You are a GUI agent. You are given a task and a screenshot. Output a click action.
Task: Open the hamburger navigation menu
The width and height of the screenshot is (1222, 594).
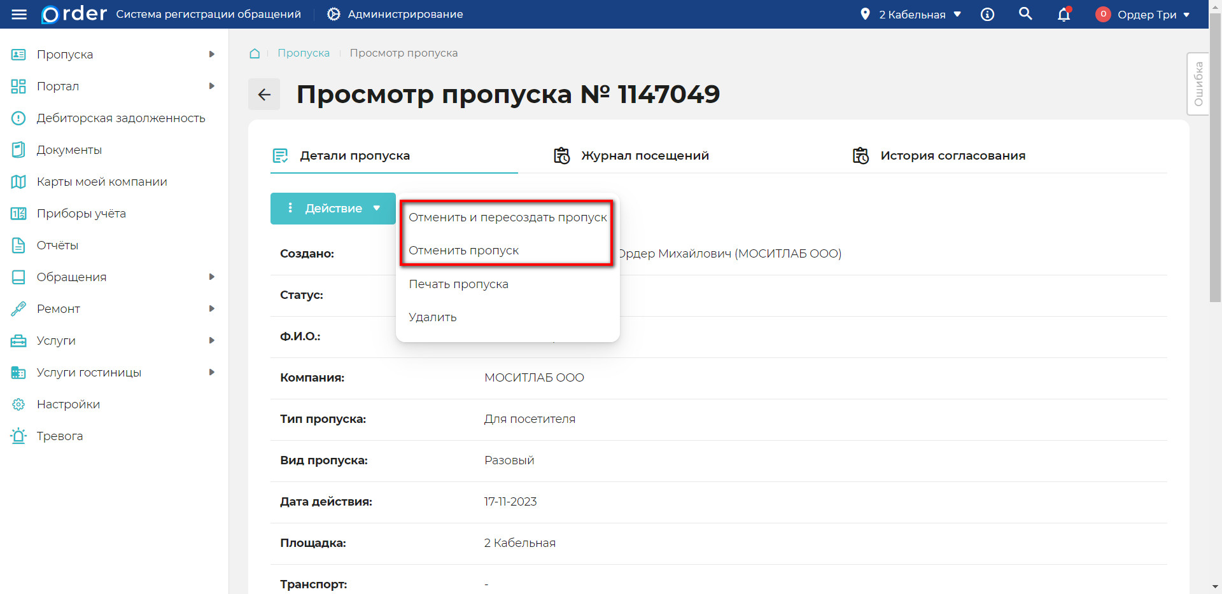[19, 14]
